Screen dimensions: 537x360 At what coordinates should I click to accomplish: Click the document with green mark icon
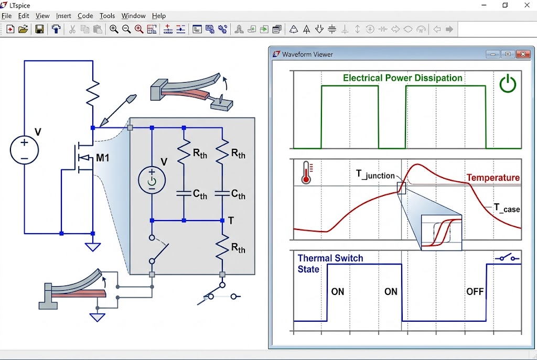252,29
